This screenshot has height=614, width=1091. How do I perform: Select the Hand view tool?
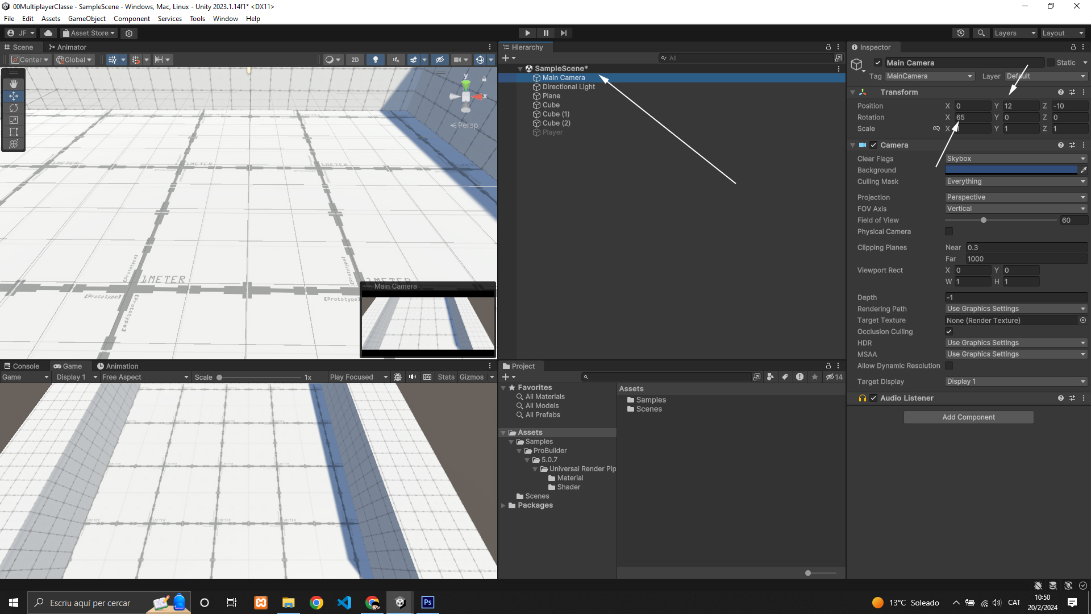tap(14, 84)
